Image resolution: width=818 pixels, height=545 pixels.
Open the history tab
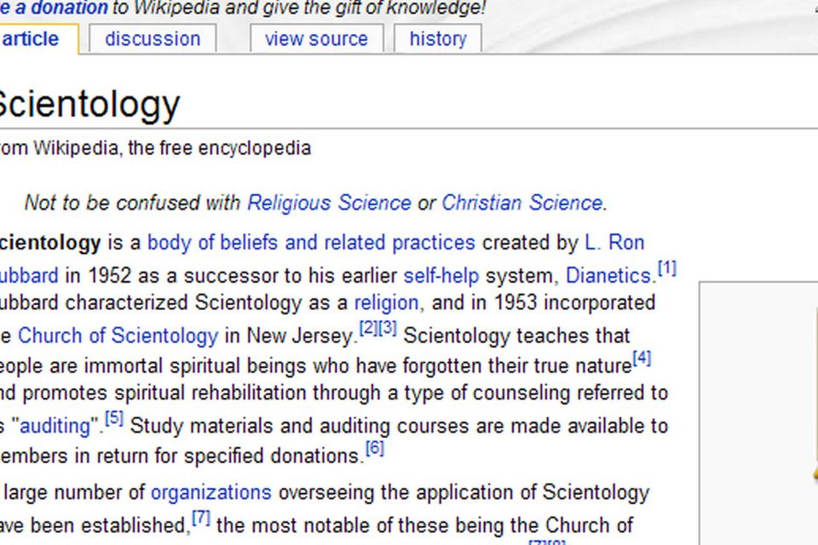click(x=437, y=39)
